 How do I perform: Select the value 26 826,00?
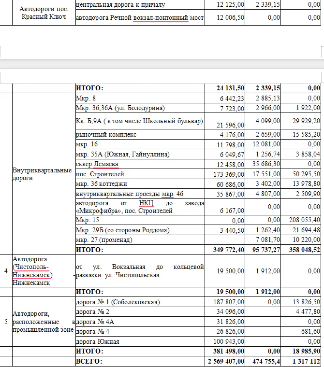pyautogui.click(x=230, y=332)
